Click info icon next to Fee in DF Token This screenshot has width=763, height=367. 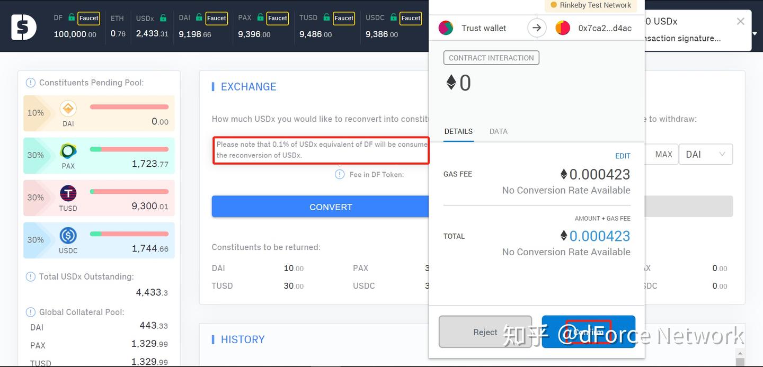(x=340, y=174)
